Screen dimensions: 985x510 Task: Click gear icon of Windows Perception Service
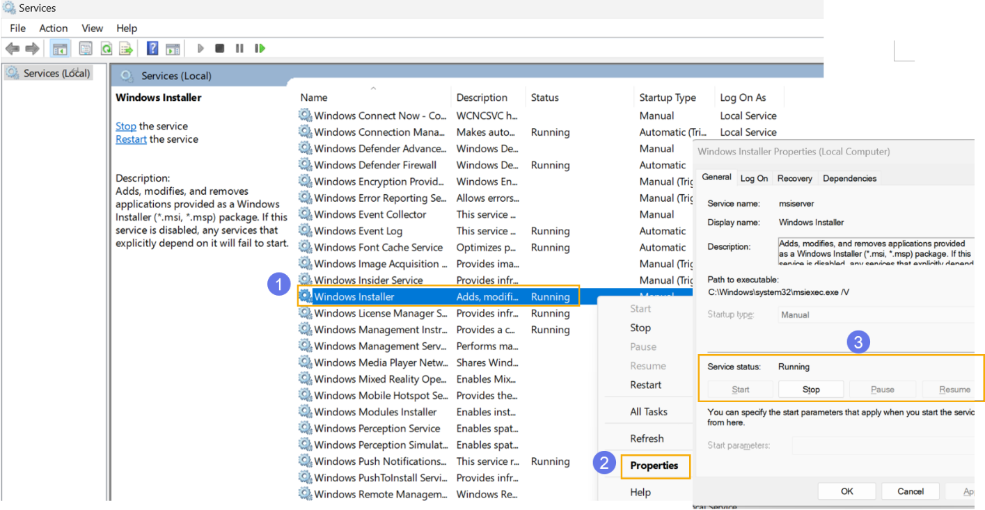pos(305,429)
